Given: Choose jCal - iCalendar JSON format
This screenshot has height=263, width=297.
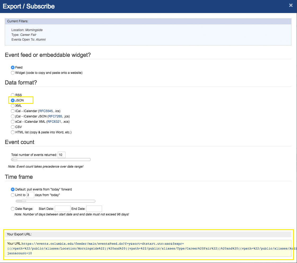Looking at the screenshot, I should pyautogui.click(x=13, y=116).
